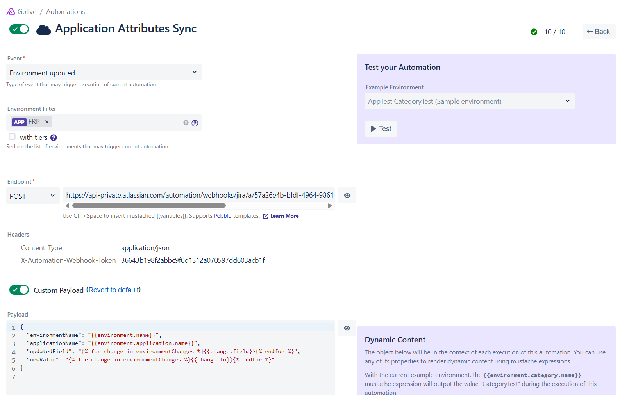The width and height of the screenshot is (622, 395).
Task: Remove the ERP application filter tag
Action: pyautogui.click(x=47, y=122)
